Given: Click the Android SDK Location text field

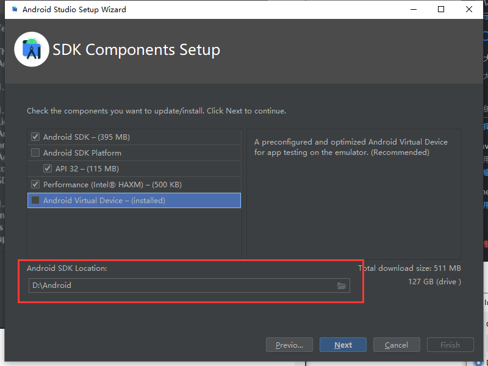Looking at the screenshot, I should (183, 285).
